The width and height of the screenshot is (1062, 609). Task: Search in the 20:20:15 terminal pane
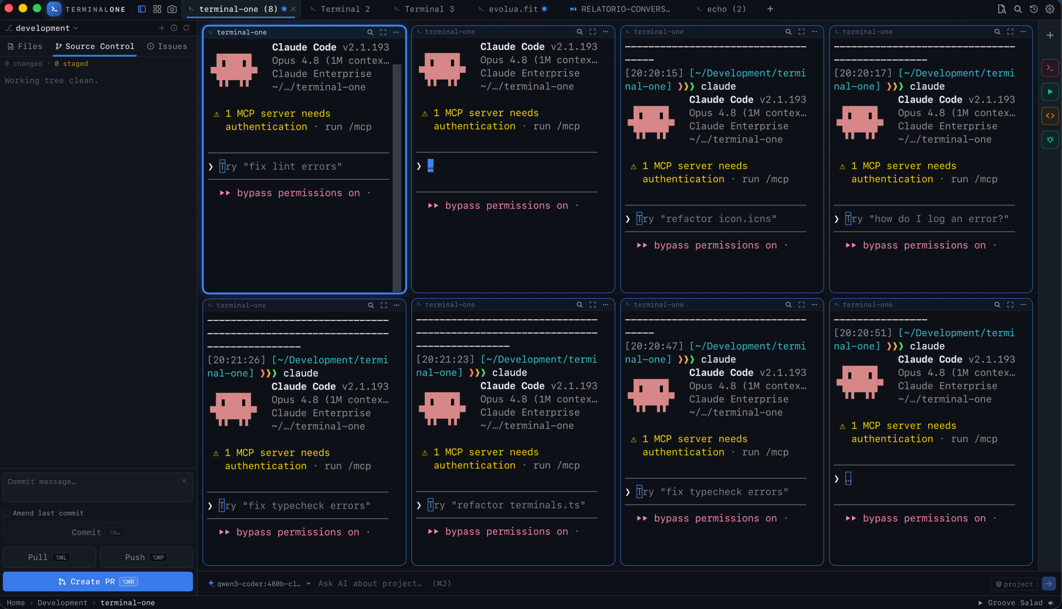click(789, 32)
